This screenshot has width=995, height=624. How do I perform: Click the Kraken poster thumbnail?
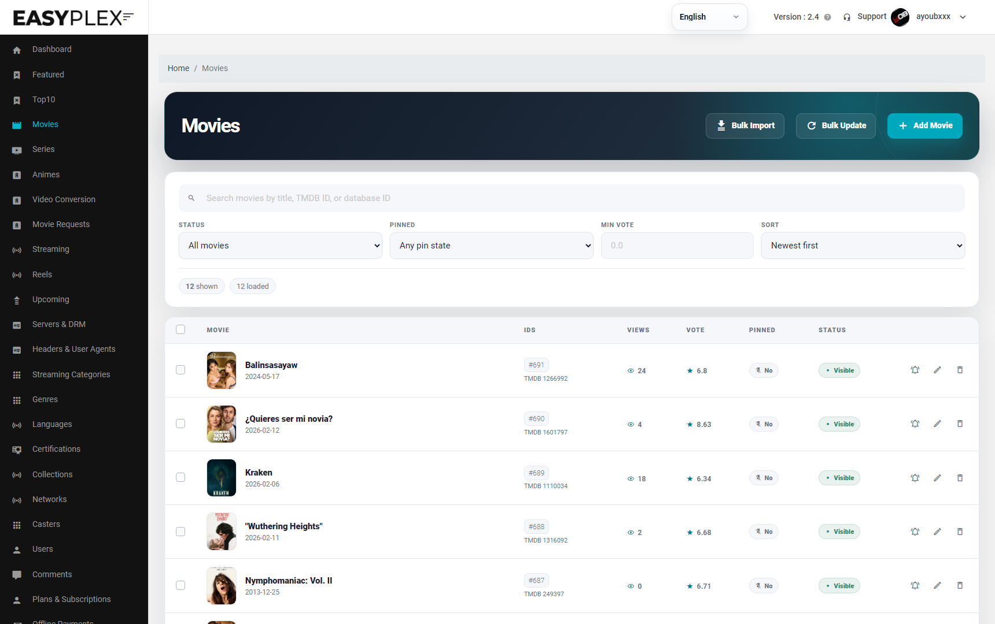(x=222, y=478)
